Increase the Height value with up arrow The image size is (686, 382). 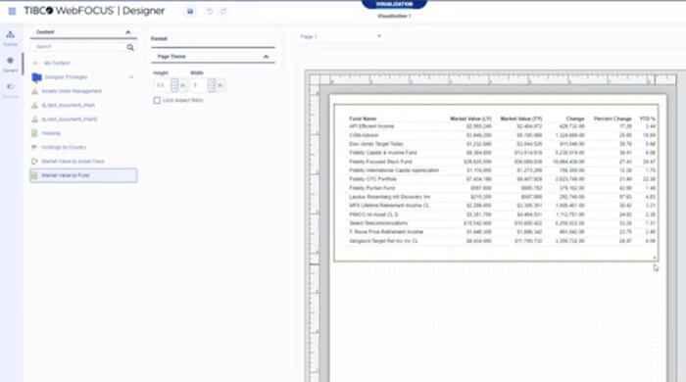pyautogui.click(x=174, y=81)
